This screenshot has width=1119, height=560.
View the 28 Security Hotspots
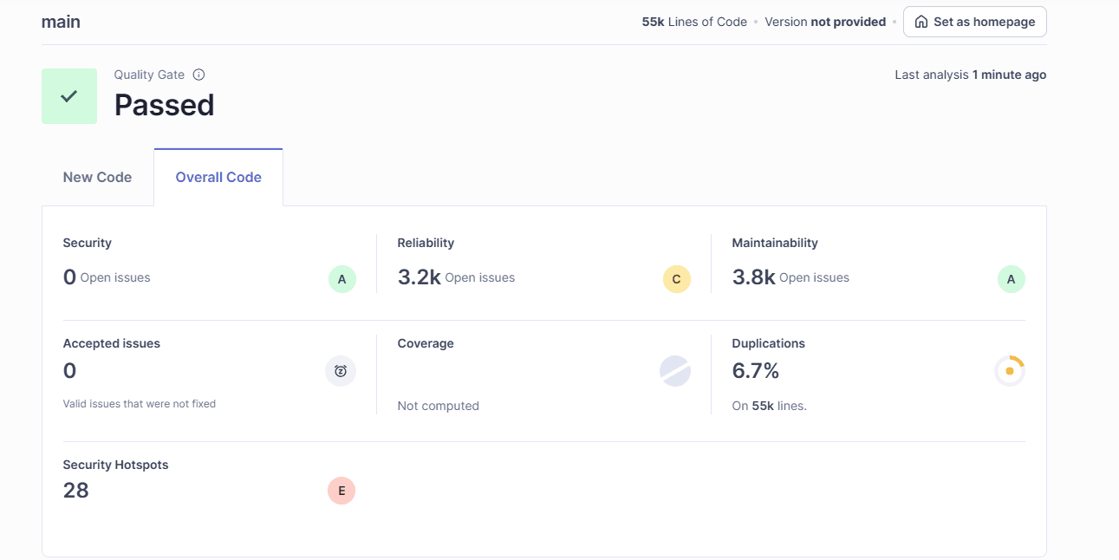click(x=76, y=491)
